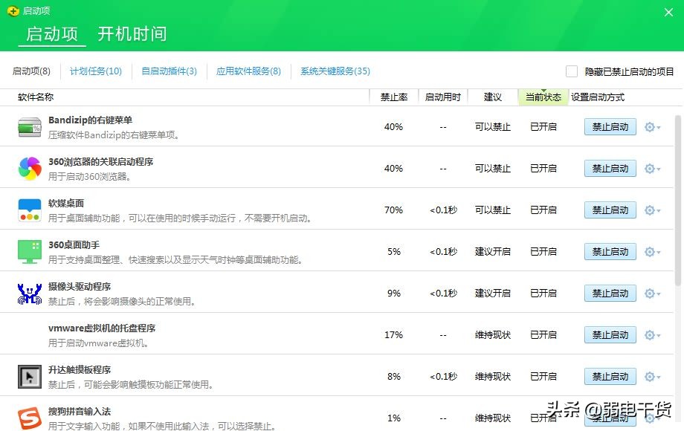This screenshot has height=431, width=684.
Task: Click 禁止启动 button for 360浏览器
Action: coord(609,168)
